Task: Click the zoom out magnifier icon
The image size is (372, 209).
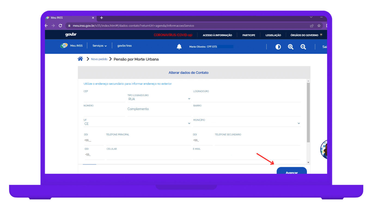Action: point(303,47)
